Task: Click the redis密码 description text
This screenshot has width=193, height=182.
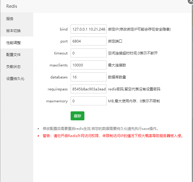Action: pyautogui.click(x=134, y=89)
